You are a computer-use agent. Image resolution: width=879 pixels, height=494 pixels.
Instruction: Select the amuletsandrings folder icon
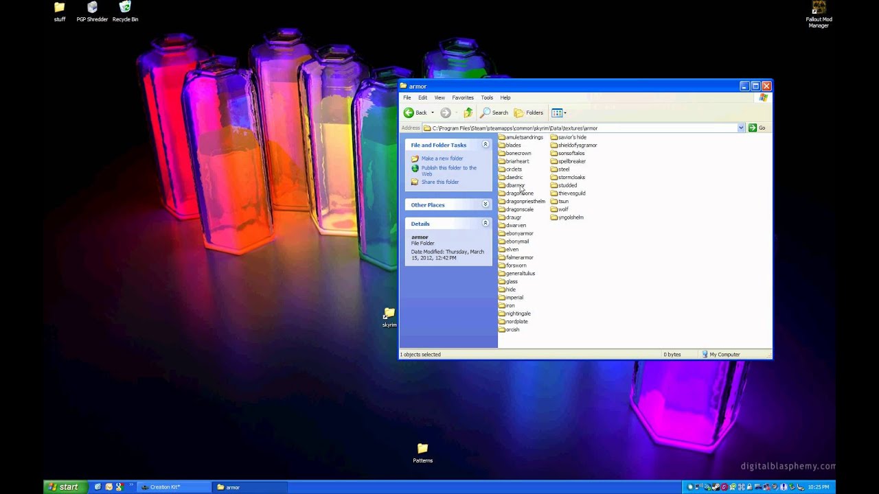click(502, 137)
